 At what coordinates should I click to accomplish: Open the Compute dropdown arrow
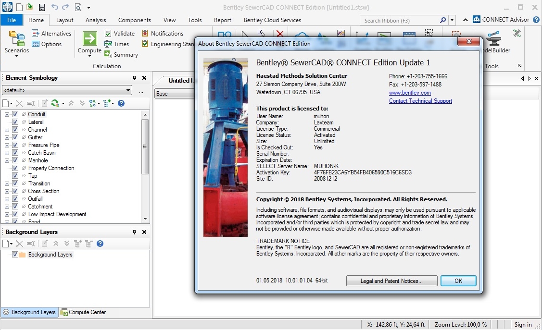89,56
